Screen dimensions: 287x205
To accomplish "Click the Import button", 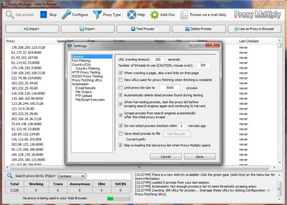I will coord(32,29).
